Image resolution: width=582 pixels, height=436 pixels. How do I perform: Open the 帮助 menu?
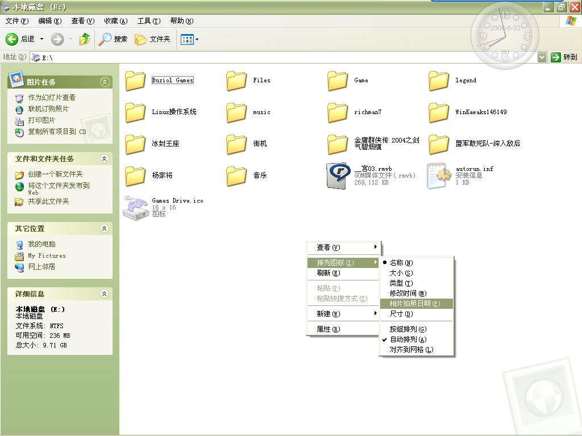coord(182,21)
